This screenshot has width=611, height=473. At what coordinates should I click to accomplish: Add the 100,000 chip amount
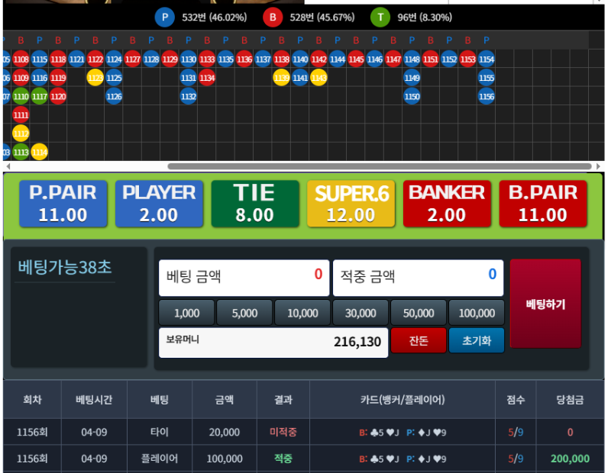pos(477,314)
